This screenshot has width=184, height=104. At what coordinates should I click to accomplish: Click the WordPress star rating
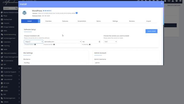pos(47,11)
